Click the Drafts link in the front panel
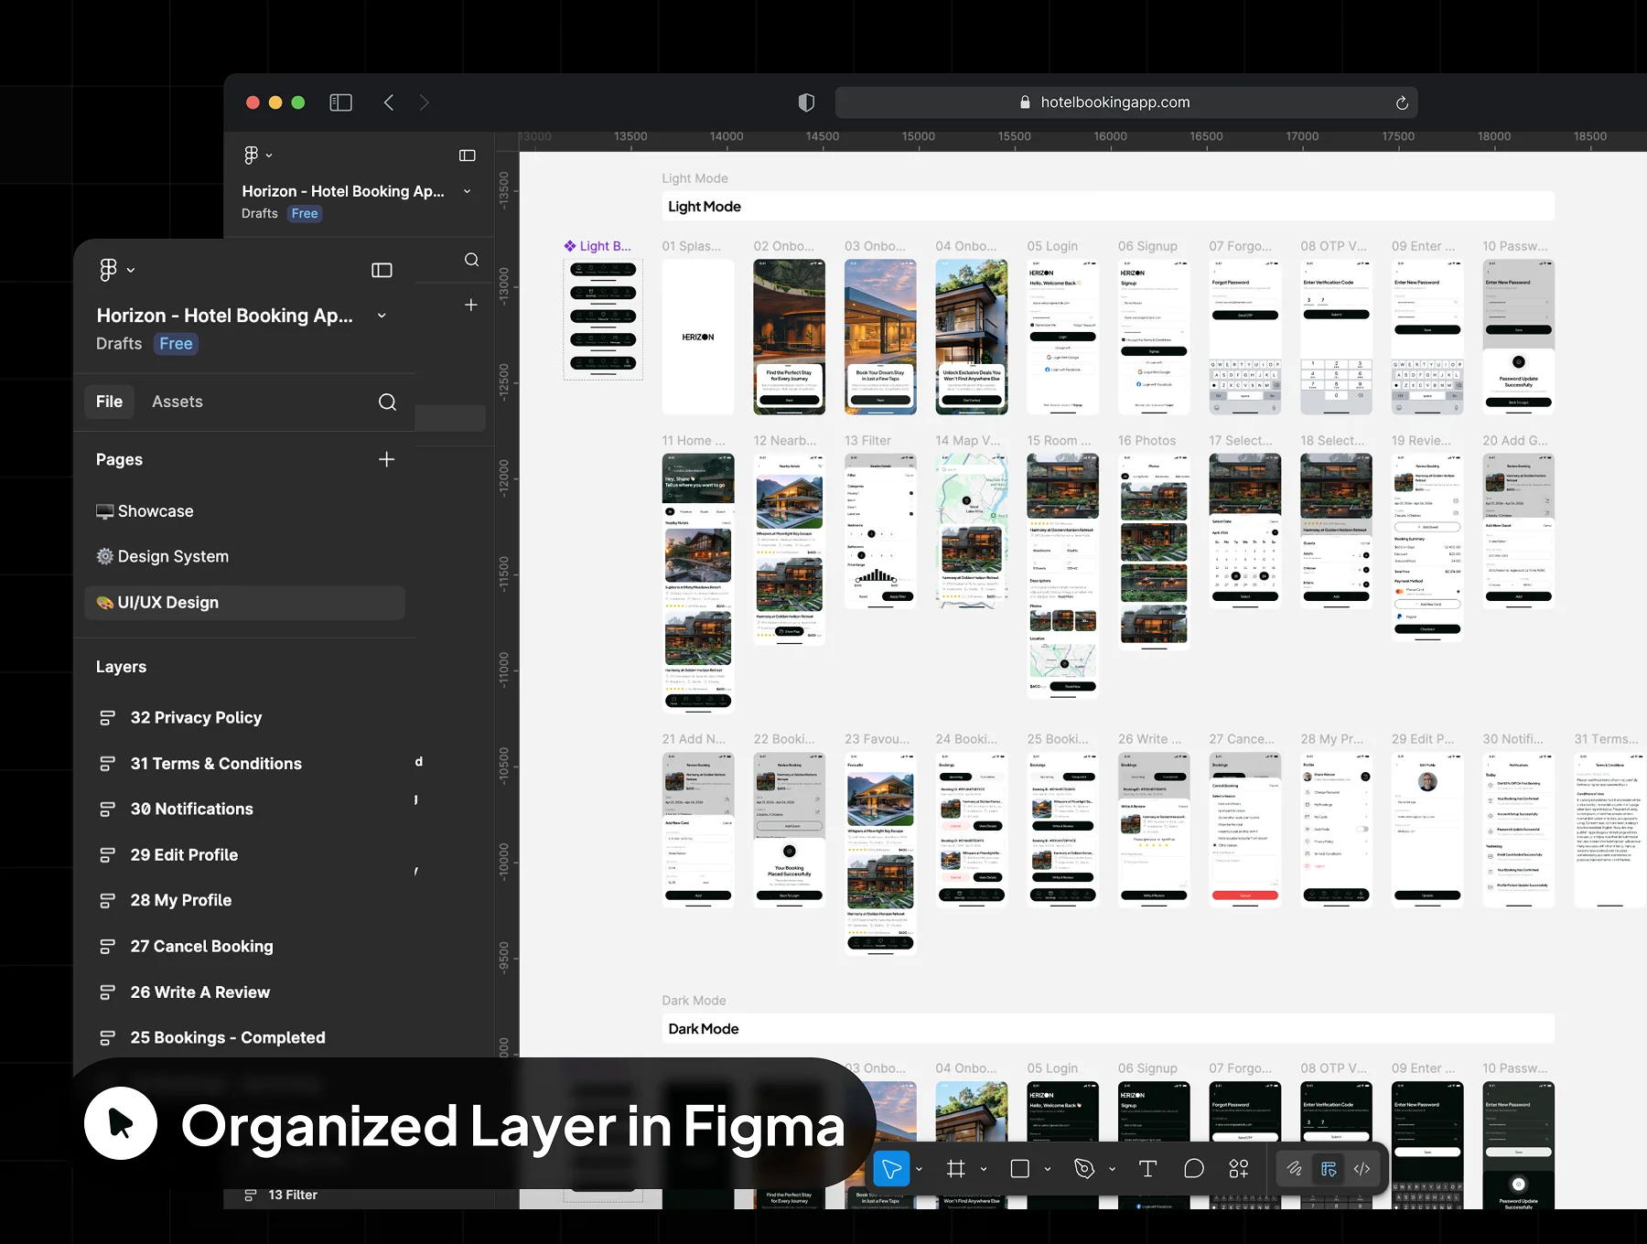 (119, 344)
